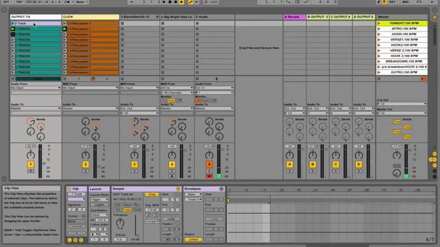Adjust the Transpose knob in Sample panel

120,223
